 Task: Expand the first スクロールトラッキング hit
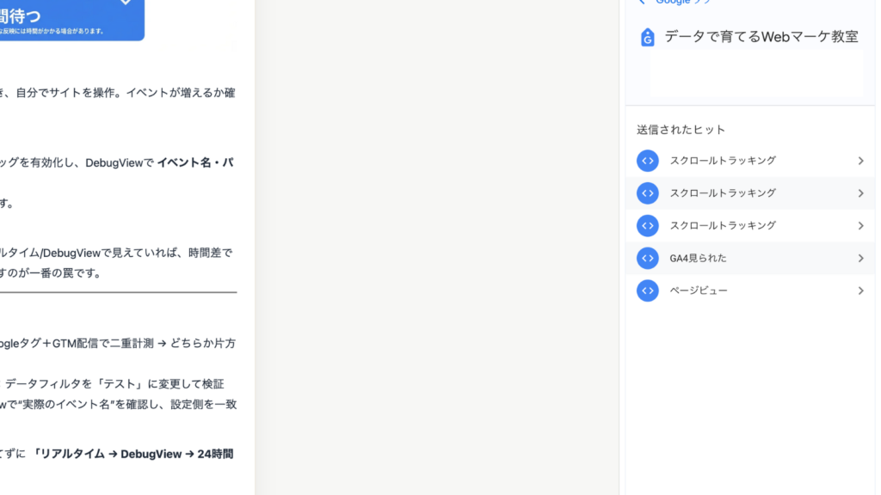(860, 161)
